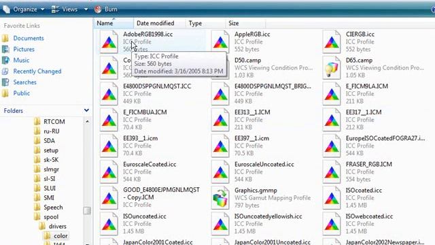This screenshot has height=245, width=435.
Task: Select Graphics.gmmp gamut mapping icon
Action: tap(220, 198)
